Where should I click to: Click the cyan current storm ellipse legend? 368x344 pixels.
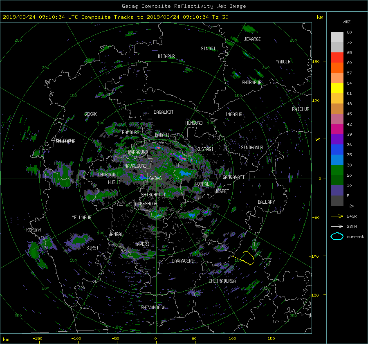point(337,236)
